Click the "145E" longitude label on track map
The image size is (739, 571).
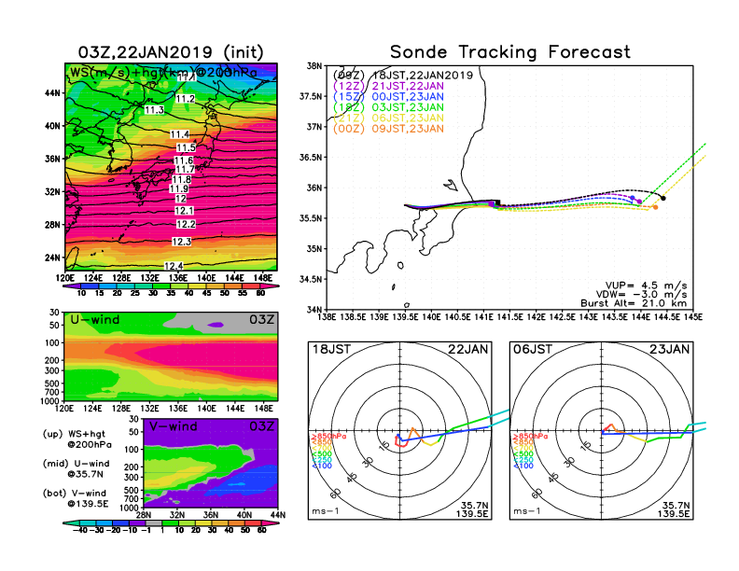click(x=692, y=317)
